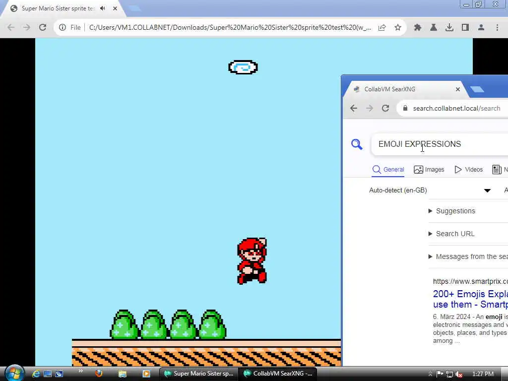Screen dimensions: 508x381
Task: Click the red Mario Sister sprite
Action: click(252, 261)
